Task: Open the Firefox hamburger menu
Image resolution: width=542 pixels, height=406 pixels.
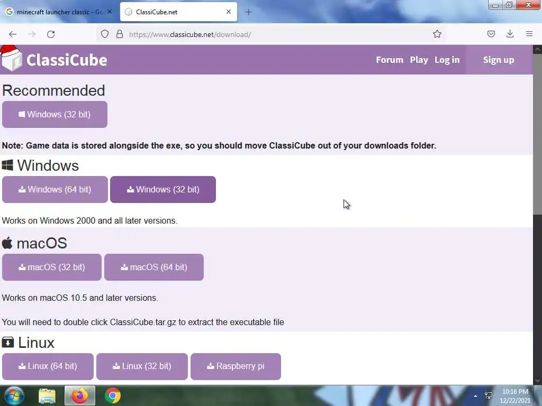Action: [529, 34]
